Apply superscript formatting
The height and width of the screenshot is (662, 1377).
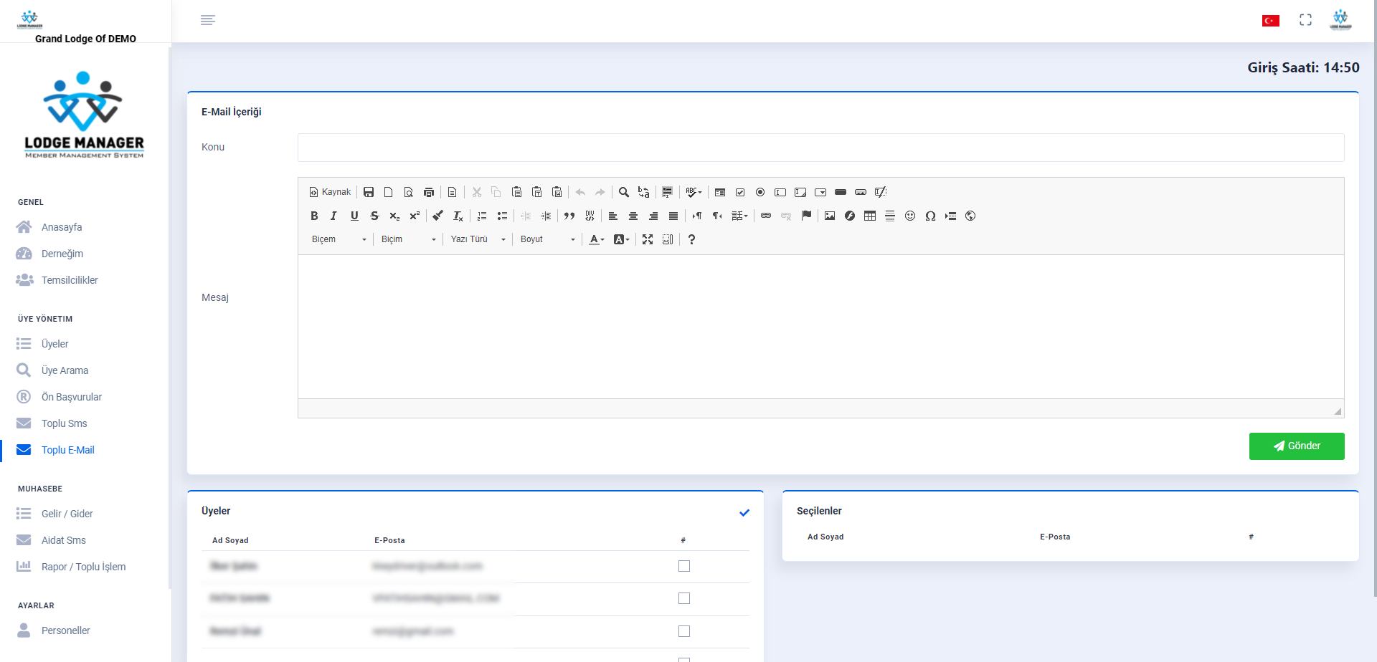(415, 216)
